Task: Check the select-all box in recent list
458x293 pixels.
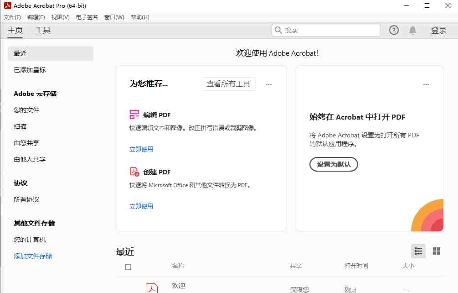Action: (128, 266)
